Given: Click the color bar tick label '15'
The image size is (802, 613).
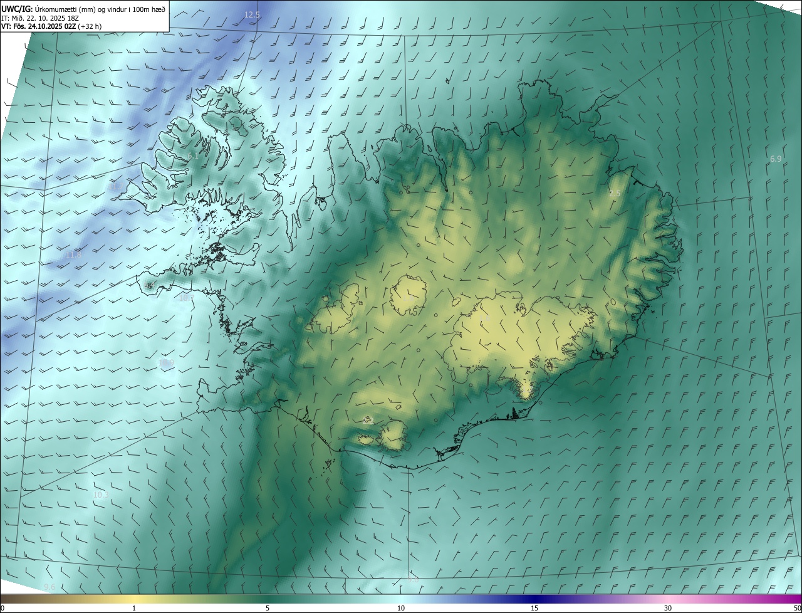Looking at the screenshot, I should coord(534,608).
